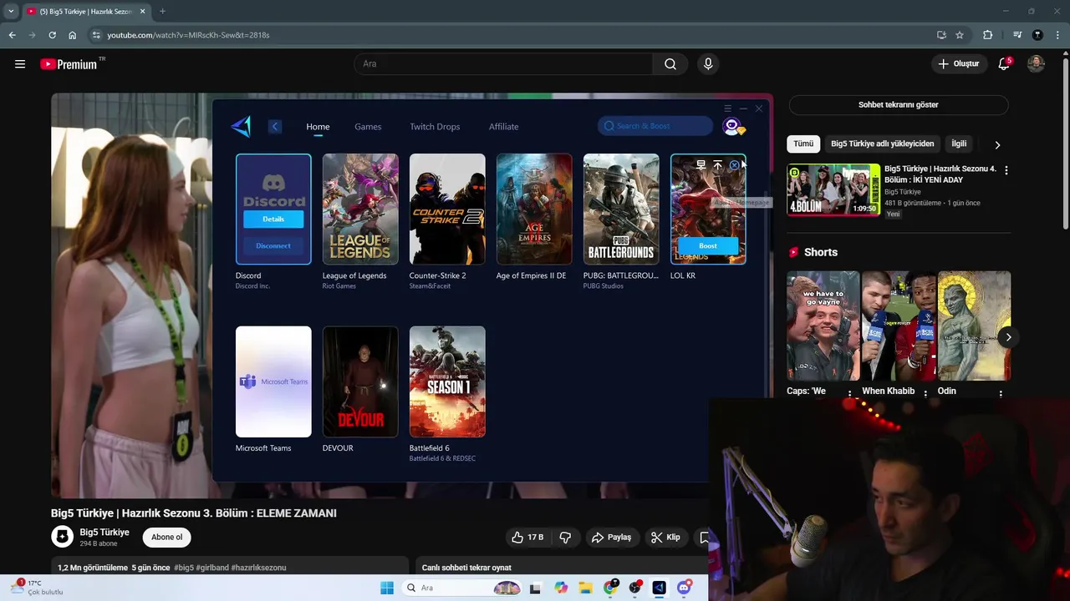This screenshot has height=601, width=1070.
Task: Click the GearUP booster logo icon
Action: [x=241, y=126]
